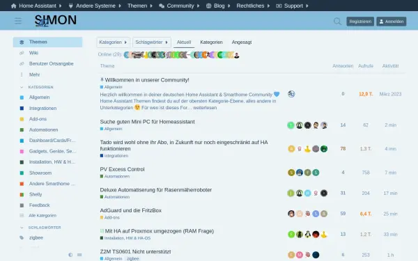Click reply count 78 on Tado topic

343,149
